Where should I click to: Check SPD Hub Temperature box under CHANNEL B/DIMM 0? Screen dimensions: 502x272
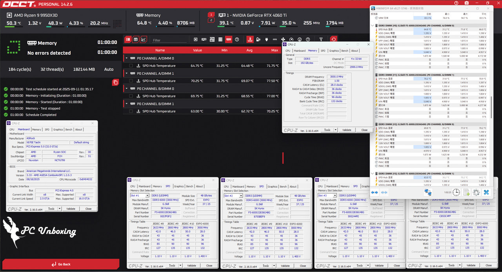pyautogui.click(x=131, y=96)
